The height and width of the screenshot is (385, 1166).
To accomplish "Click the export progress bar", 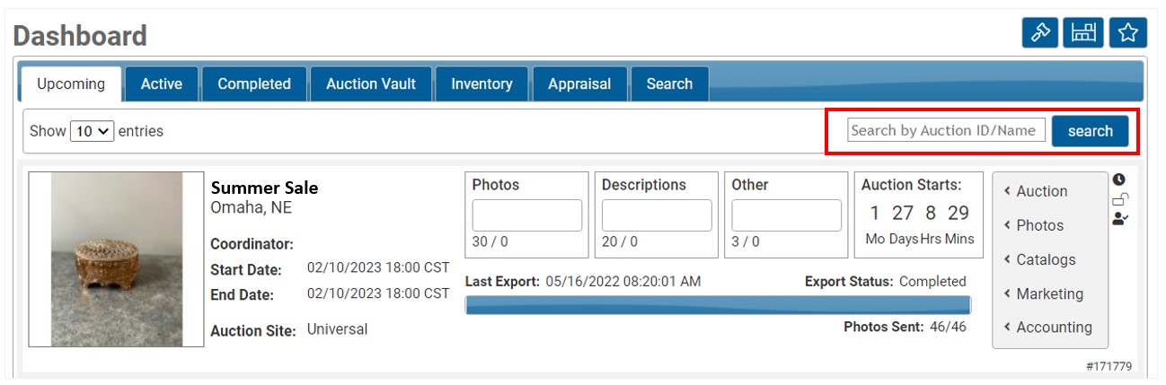I will [x=717, y=305].
